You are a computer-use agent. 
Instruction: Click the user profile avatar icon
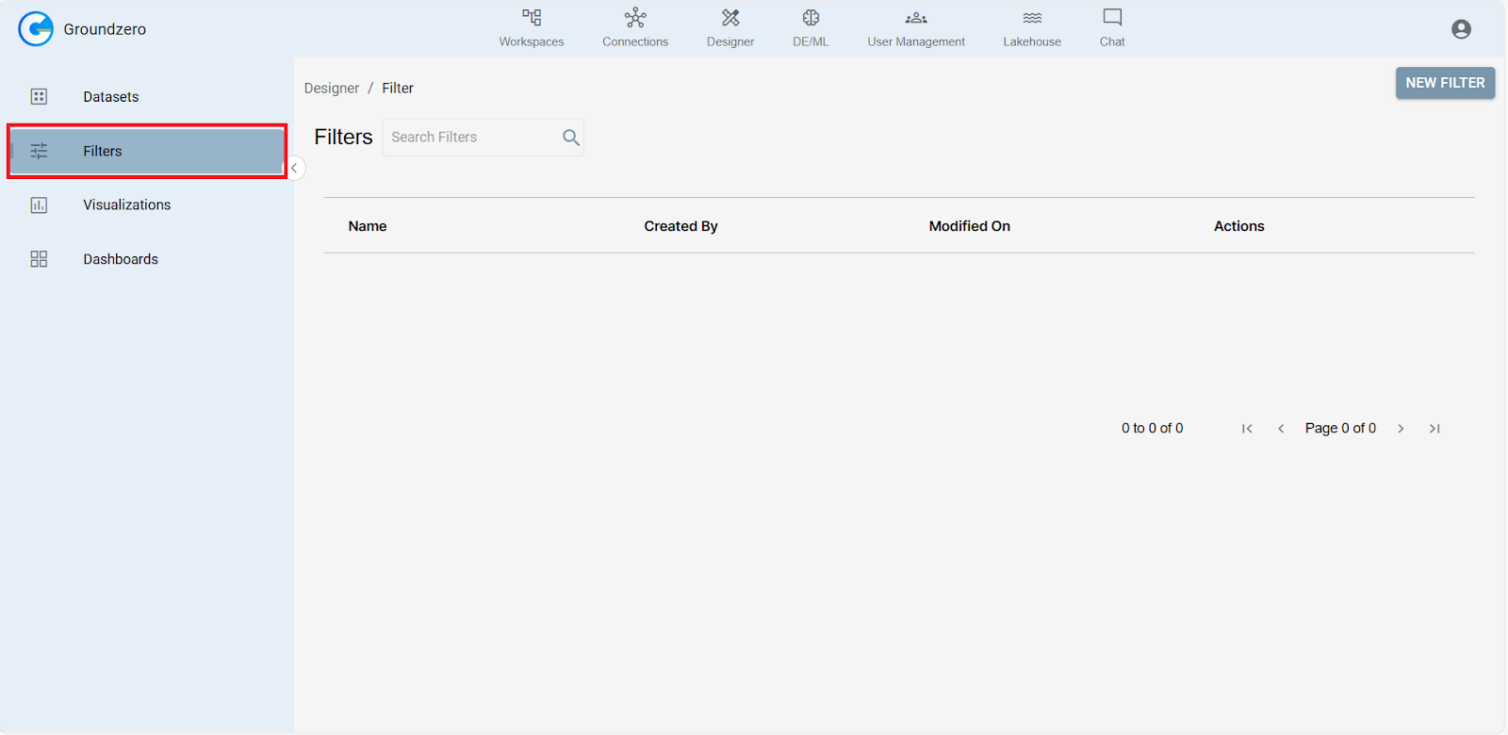point(1461,29)
